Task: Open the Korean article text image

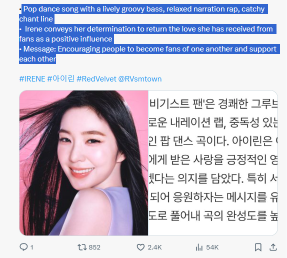Action: tap(213, 163)
